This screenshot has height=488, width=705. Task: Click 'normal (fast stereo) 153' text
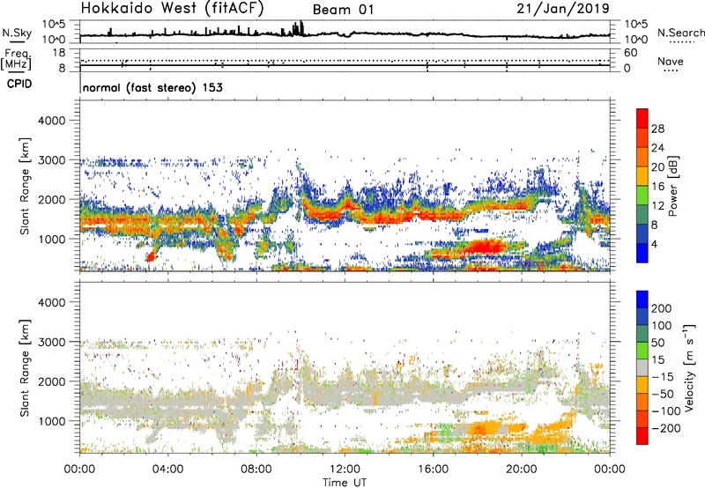pyautogui.click(x=152, y=87)
